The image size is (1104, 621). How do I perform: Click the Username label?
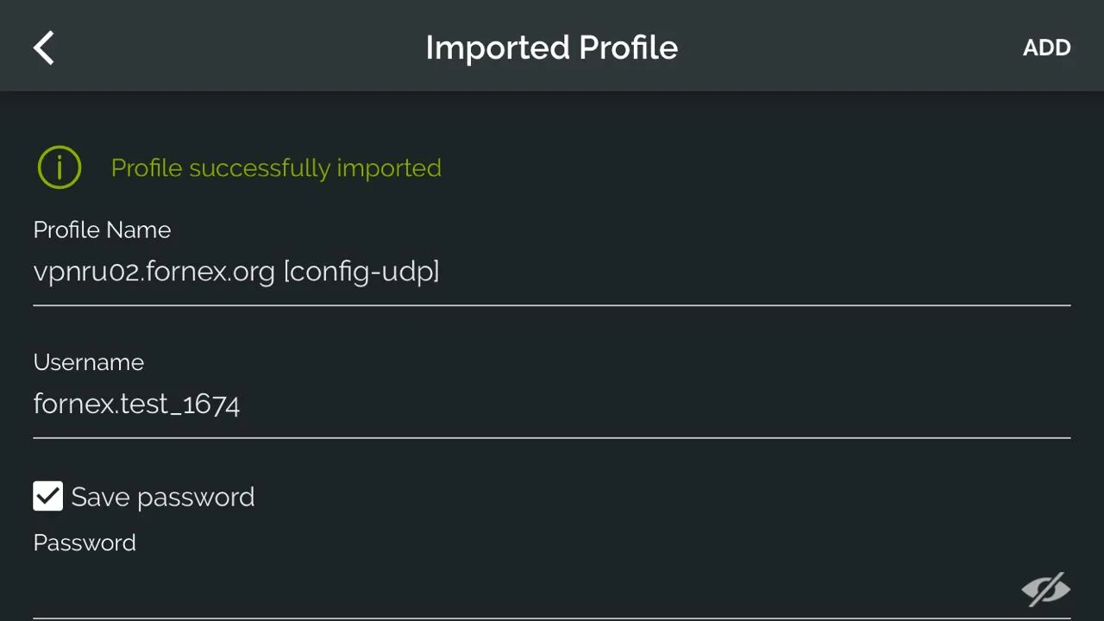[89, 362]
